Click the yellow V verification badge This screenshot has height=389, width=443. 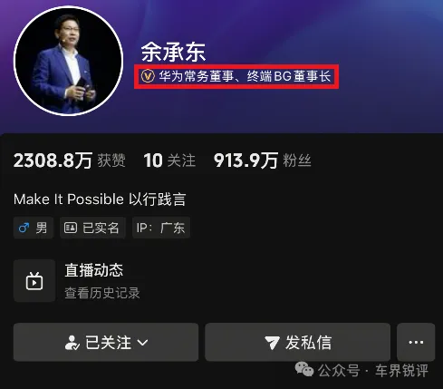pyautogui.click(x=148, y=76)
